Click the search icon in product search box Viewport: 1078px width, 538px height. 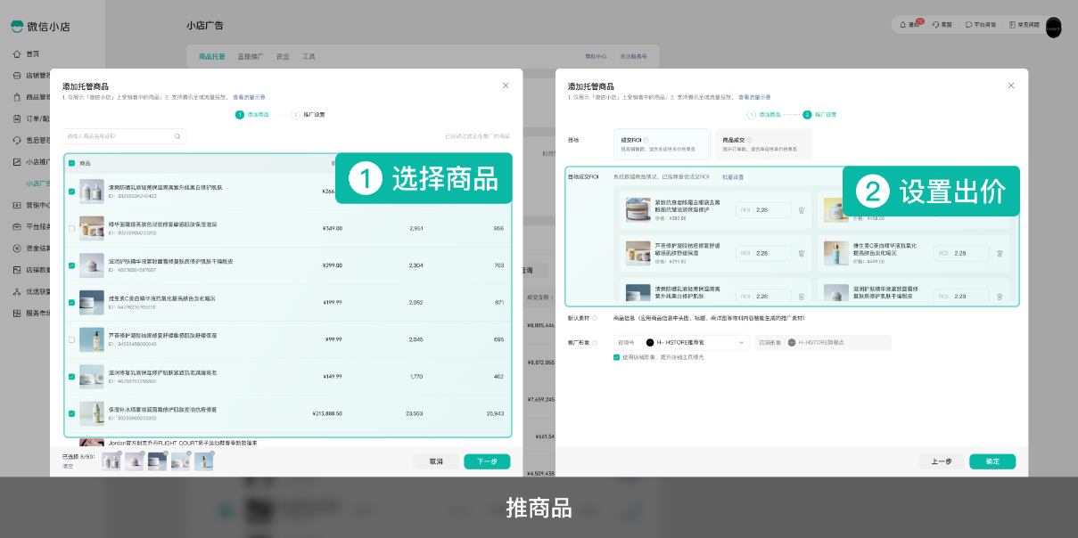(x=177, y=136)
